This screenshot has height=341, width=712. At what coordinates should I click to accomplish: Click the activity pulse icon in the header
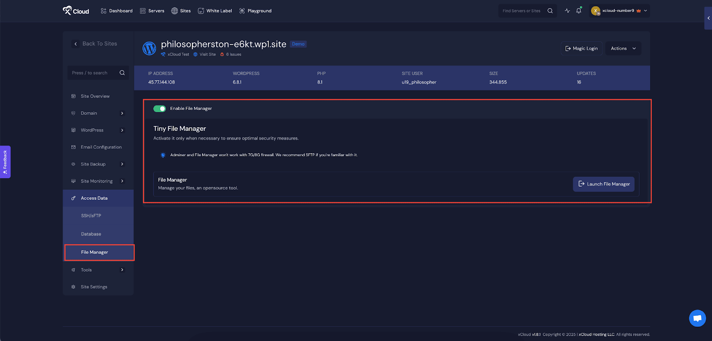click(x=567, y=11)
